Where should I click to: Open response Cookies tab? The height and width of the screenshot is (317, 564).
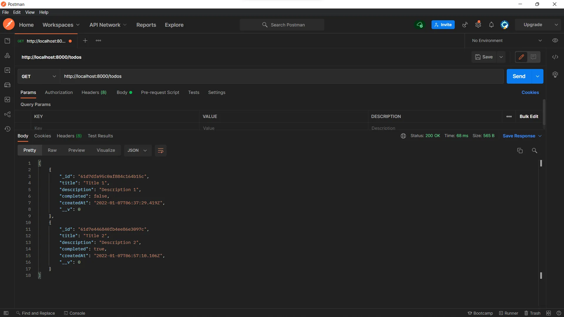click(43, 136)
